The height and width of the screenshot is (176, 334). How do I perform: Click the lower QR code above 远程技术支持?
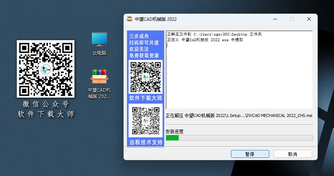tap(146, 120)
